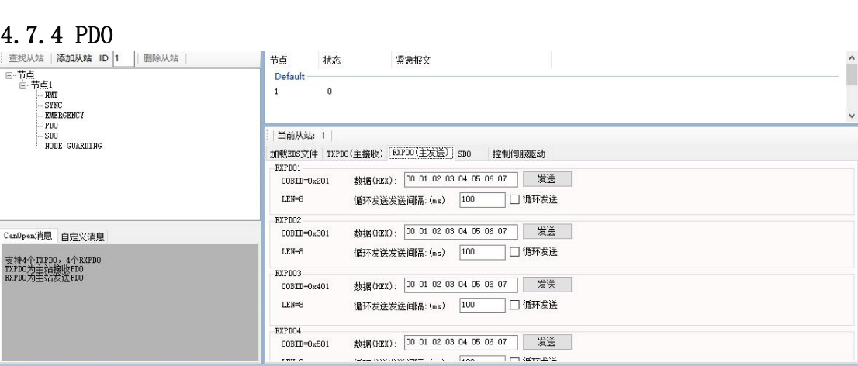
Task: Open the 加载EDS文件 tab
Action: pos(294,153)
